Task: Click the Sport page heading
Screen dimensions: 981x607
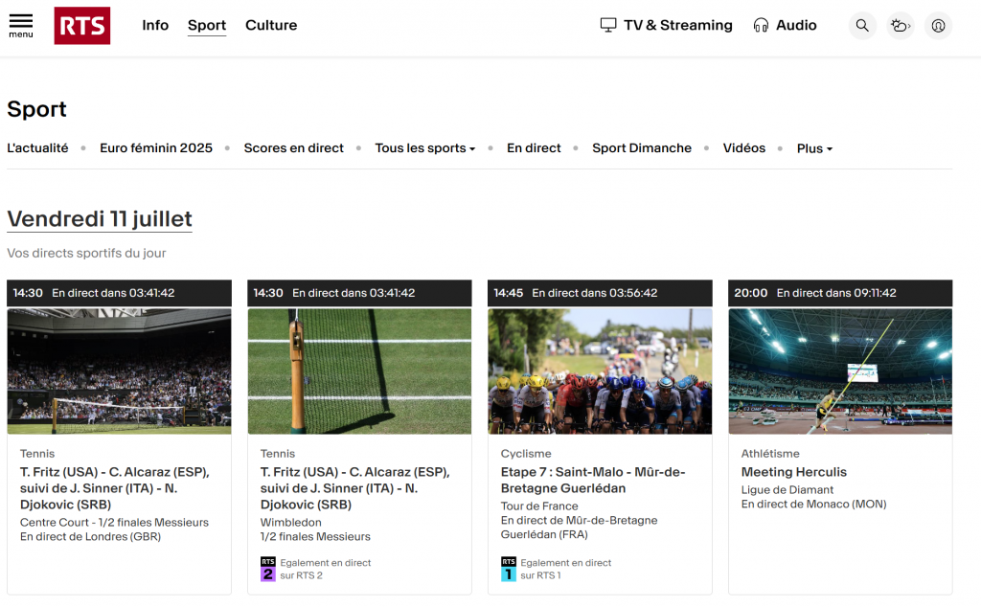Action: [x=37, y=109]
